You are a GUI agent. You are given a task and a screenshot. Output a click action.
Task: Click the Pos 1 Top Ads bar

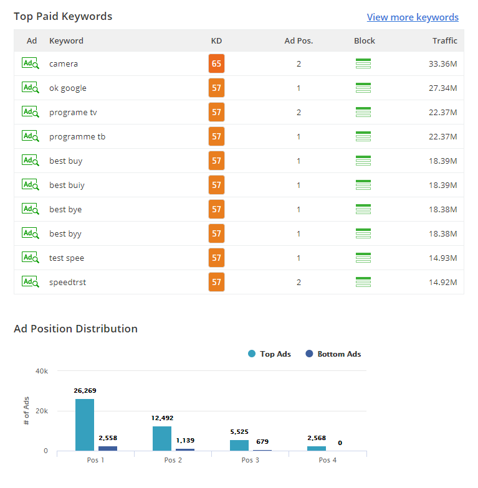point(85,425)
